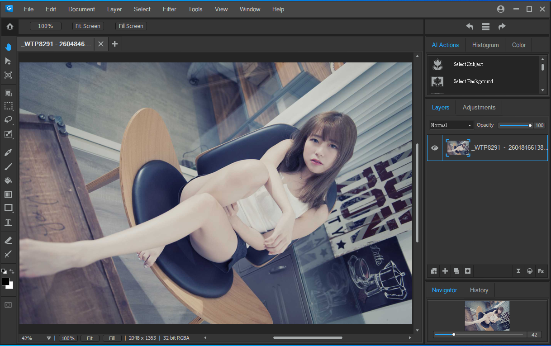Viewport: 551px width, 346px height.
Task: Activate the AI selection tool
Action: click(8, 93)
